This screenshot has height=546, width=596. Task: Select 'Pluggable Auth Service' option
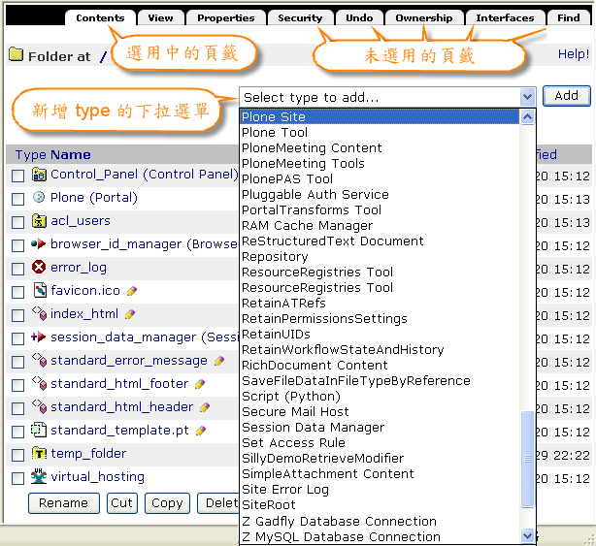pyautogui.click(x=380, y=194)
